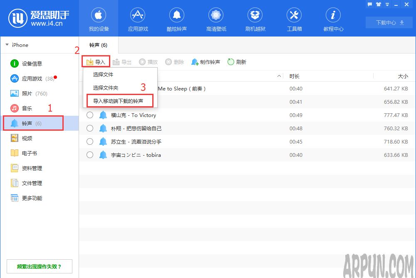This screenshot has width=416, height=278.
Task: Open 高清壁纸 from the top toolbar
Action: click(x=215, y=18)
